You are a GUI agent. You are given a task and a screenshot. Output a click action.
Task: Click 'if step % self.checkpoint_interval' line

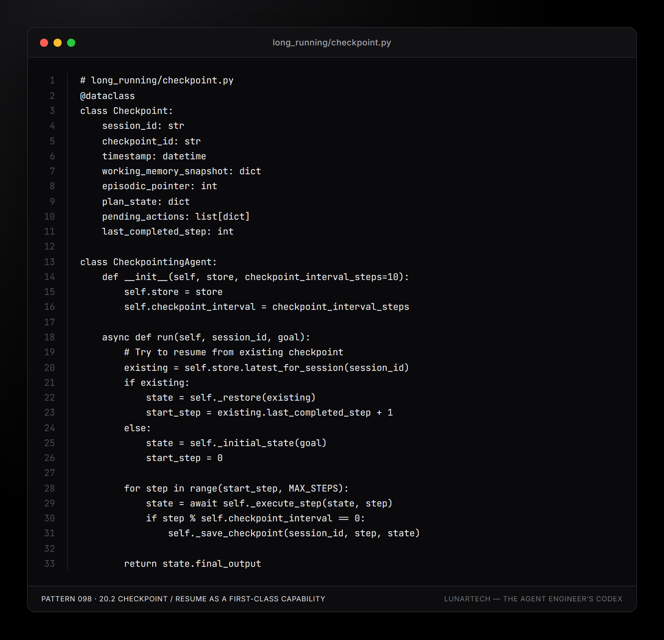click(256, 518)
